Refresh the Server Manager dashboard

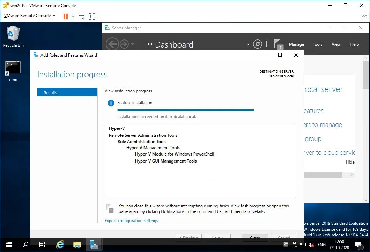tap(257, 44)
